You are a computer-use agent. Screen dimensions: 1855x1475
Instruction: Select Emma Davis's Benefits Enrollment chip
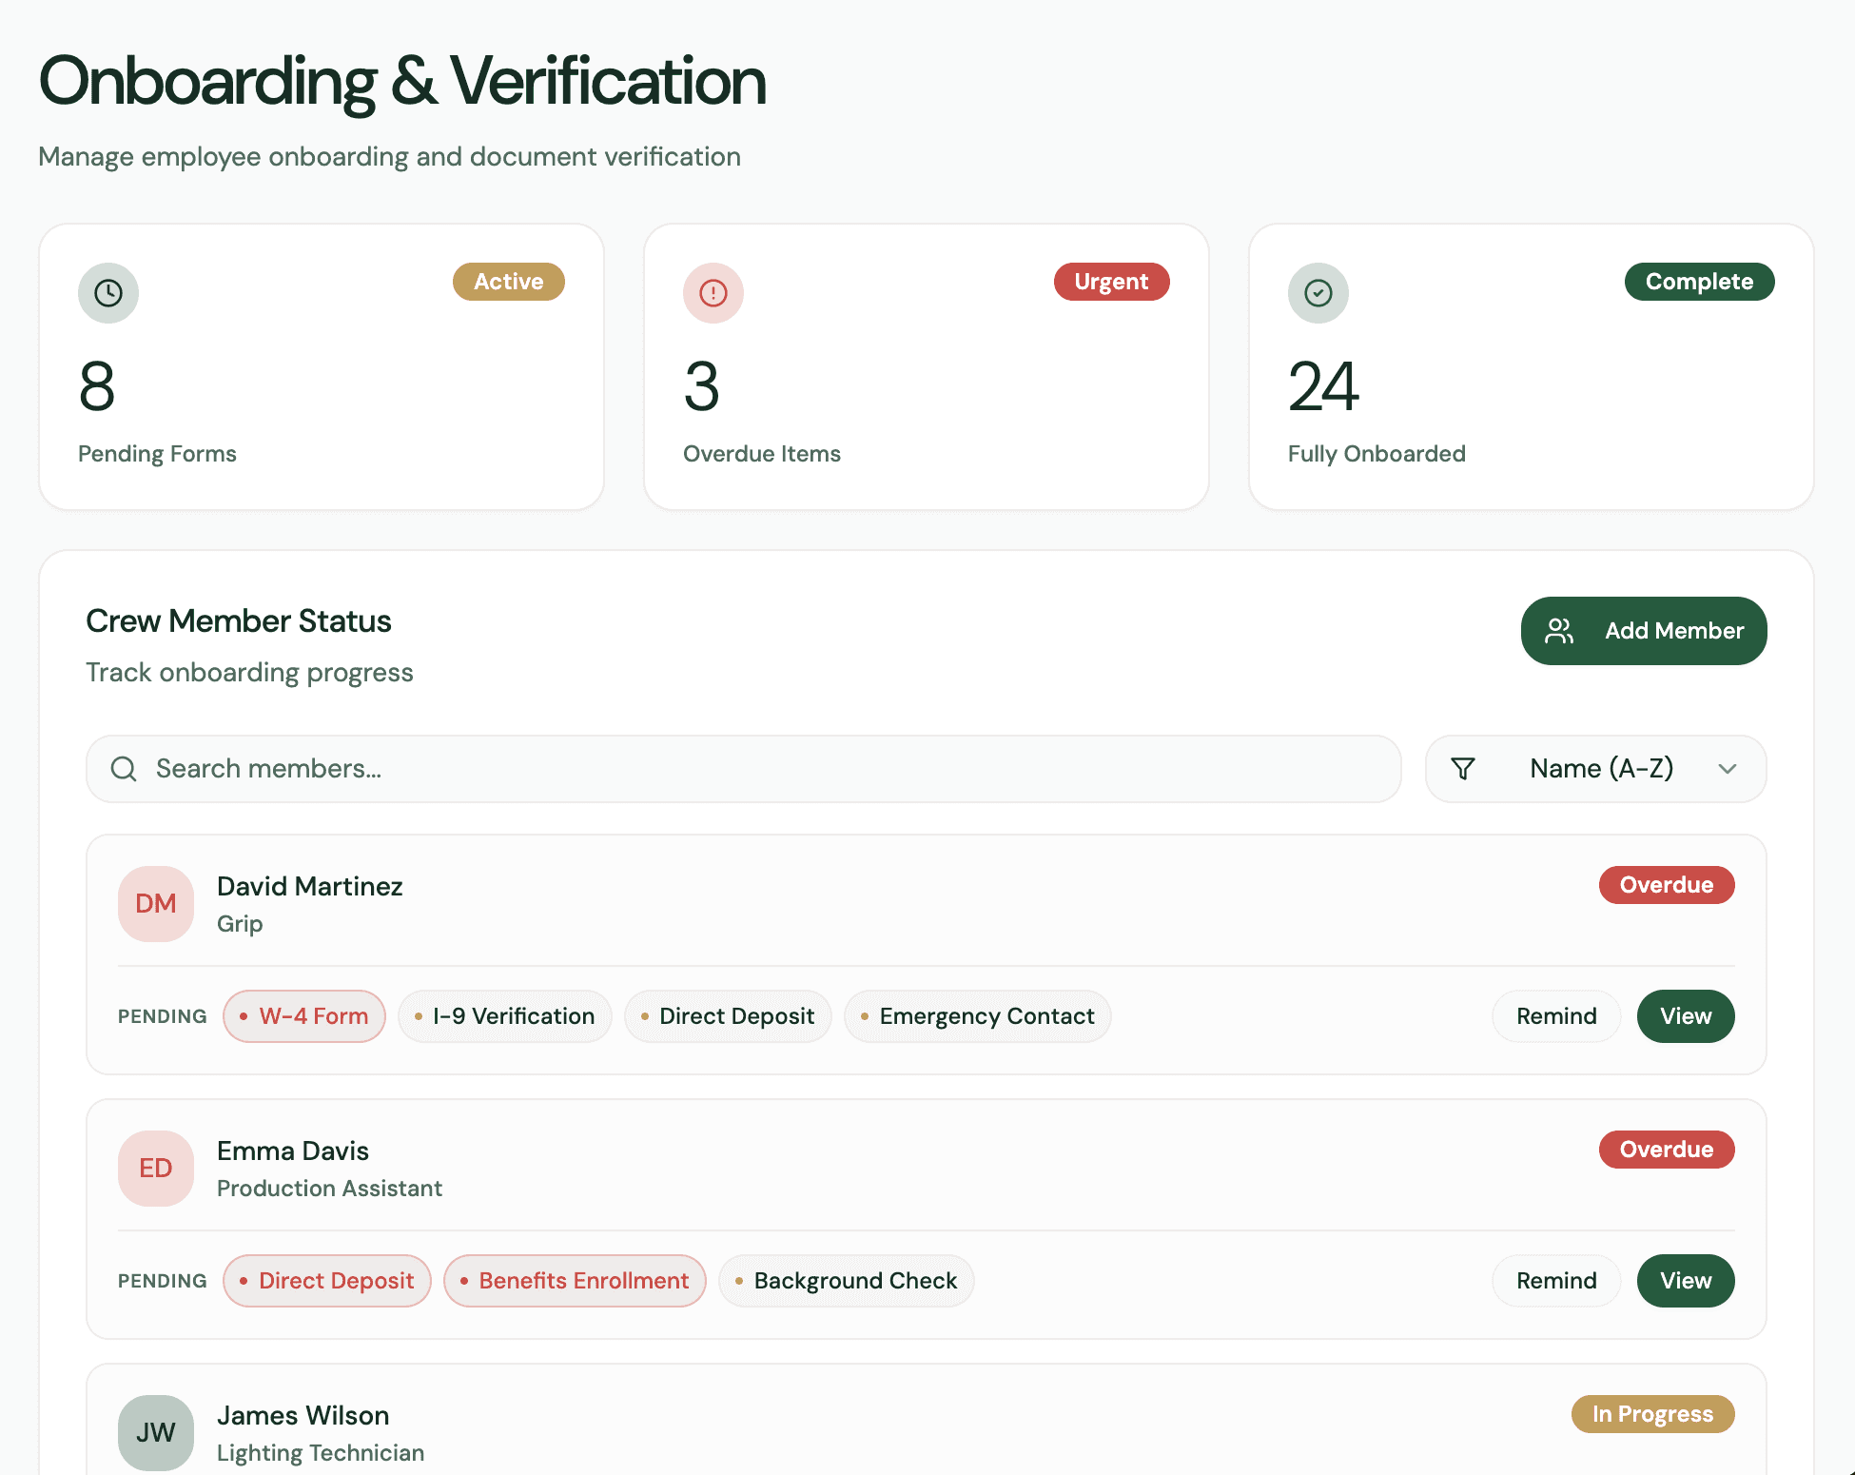coord(575,1281)
